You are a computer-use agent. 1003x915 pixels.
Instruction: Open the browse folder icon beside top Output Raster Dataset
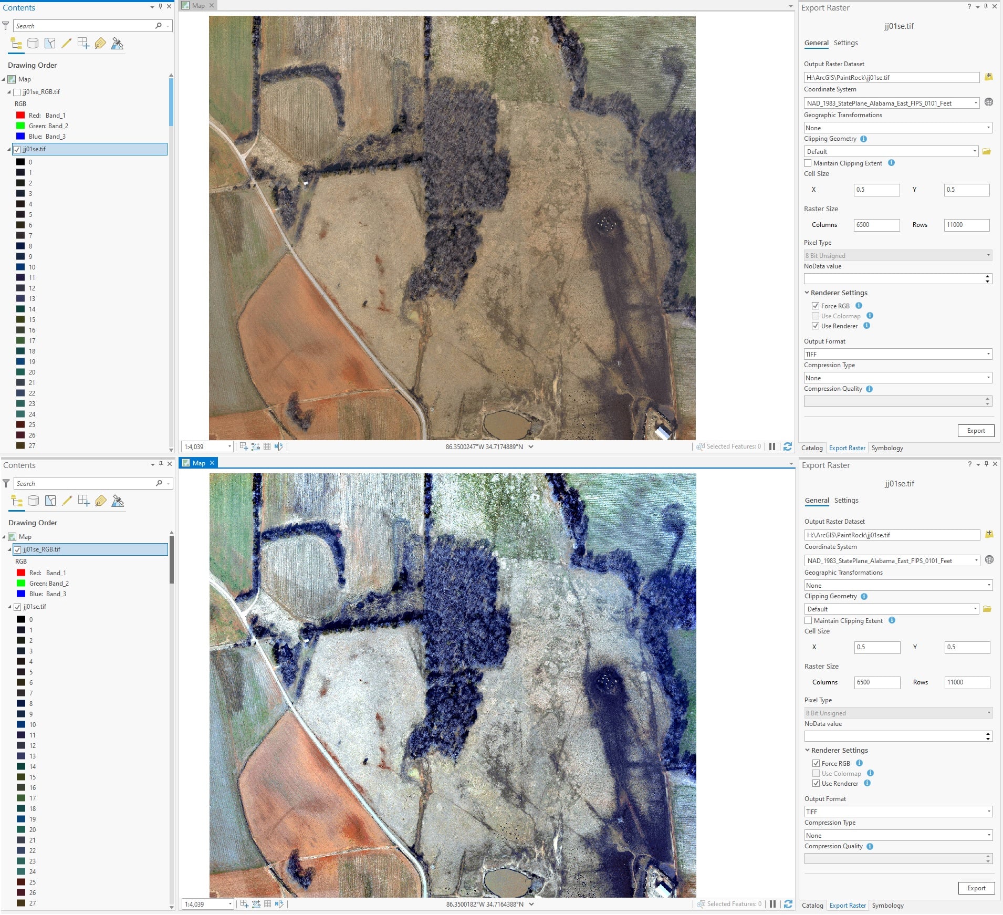point(988,77)
